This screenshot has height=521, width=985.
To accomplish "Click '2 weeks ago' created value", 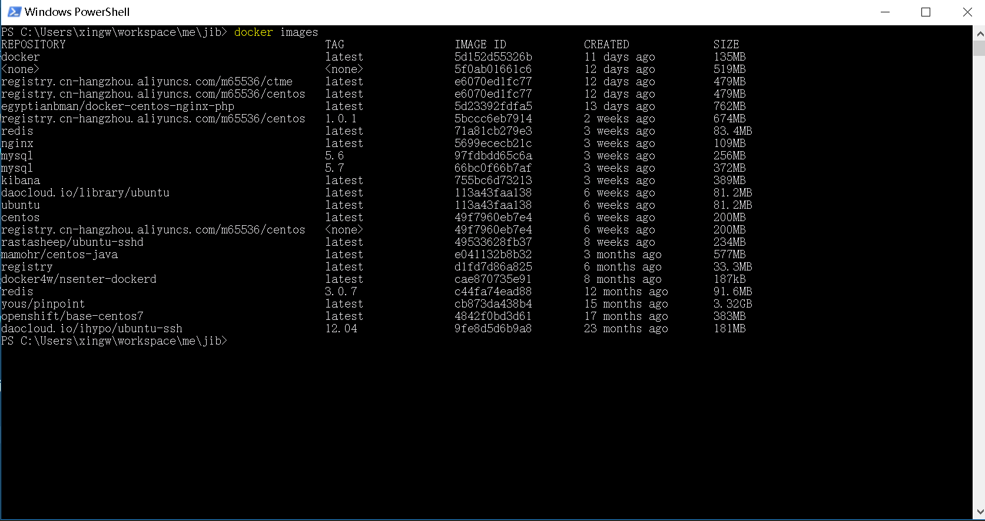I will [x=619, y=119].
